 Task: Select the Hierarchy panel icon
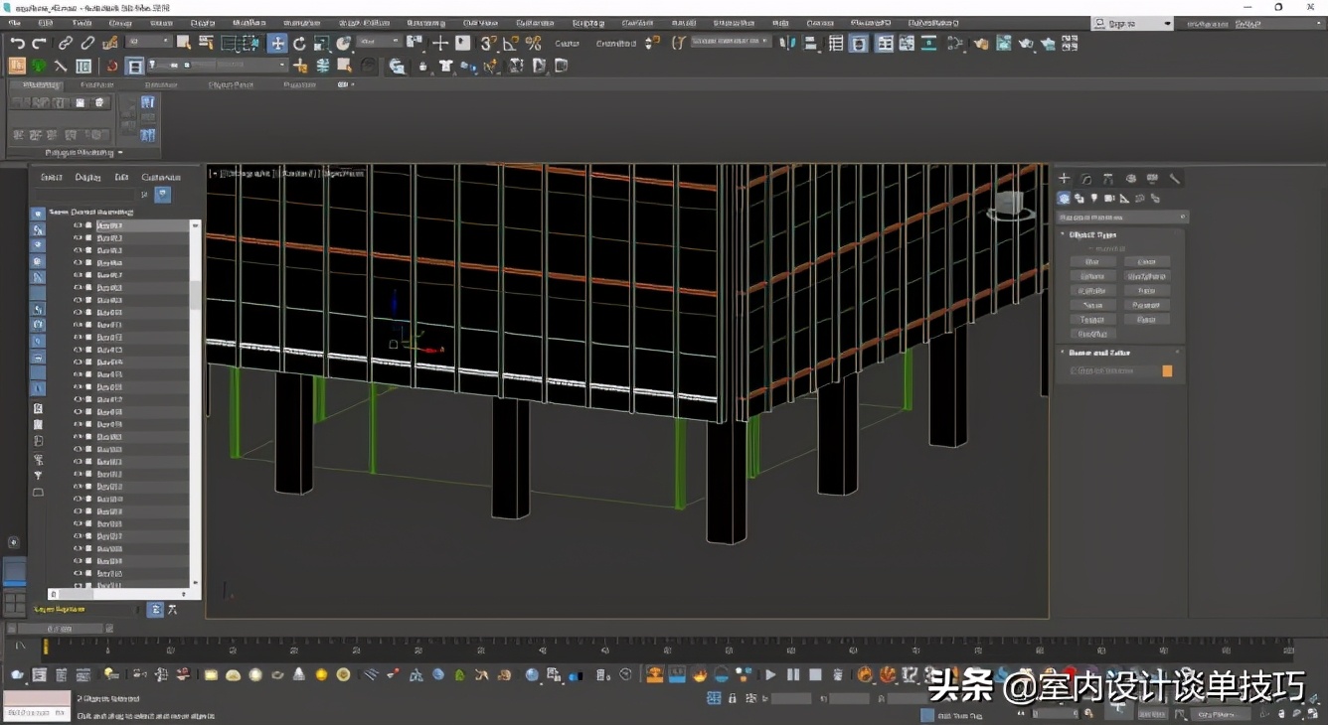[1106, 178]
